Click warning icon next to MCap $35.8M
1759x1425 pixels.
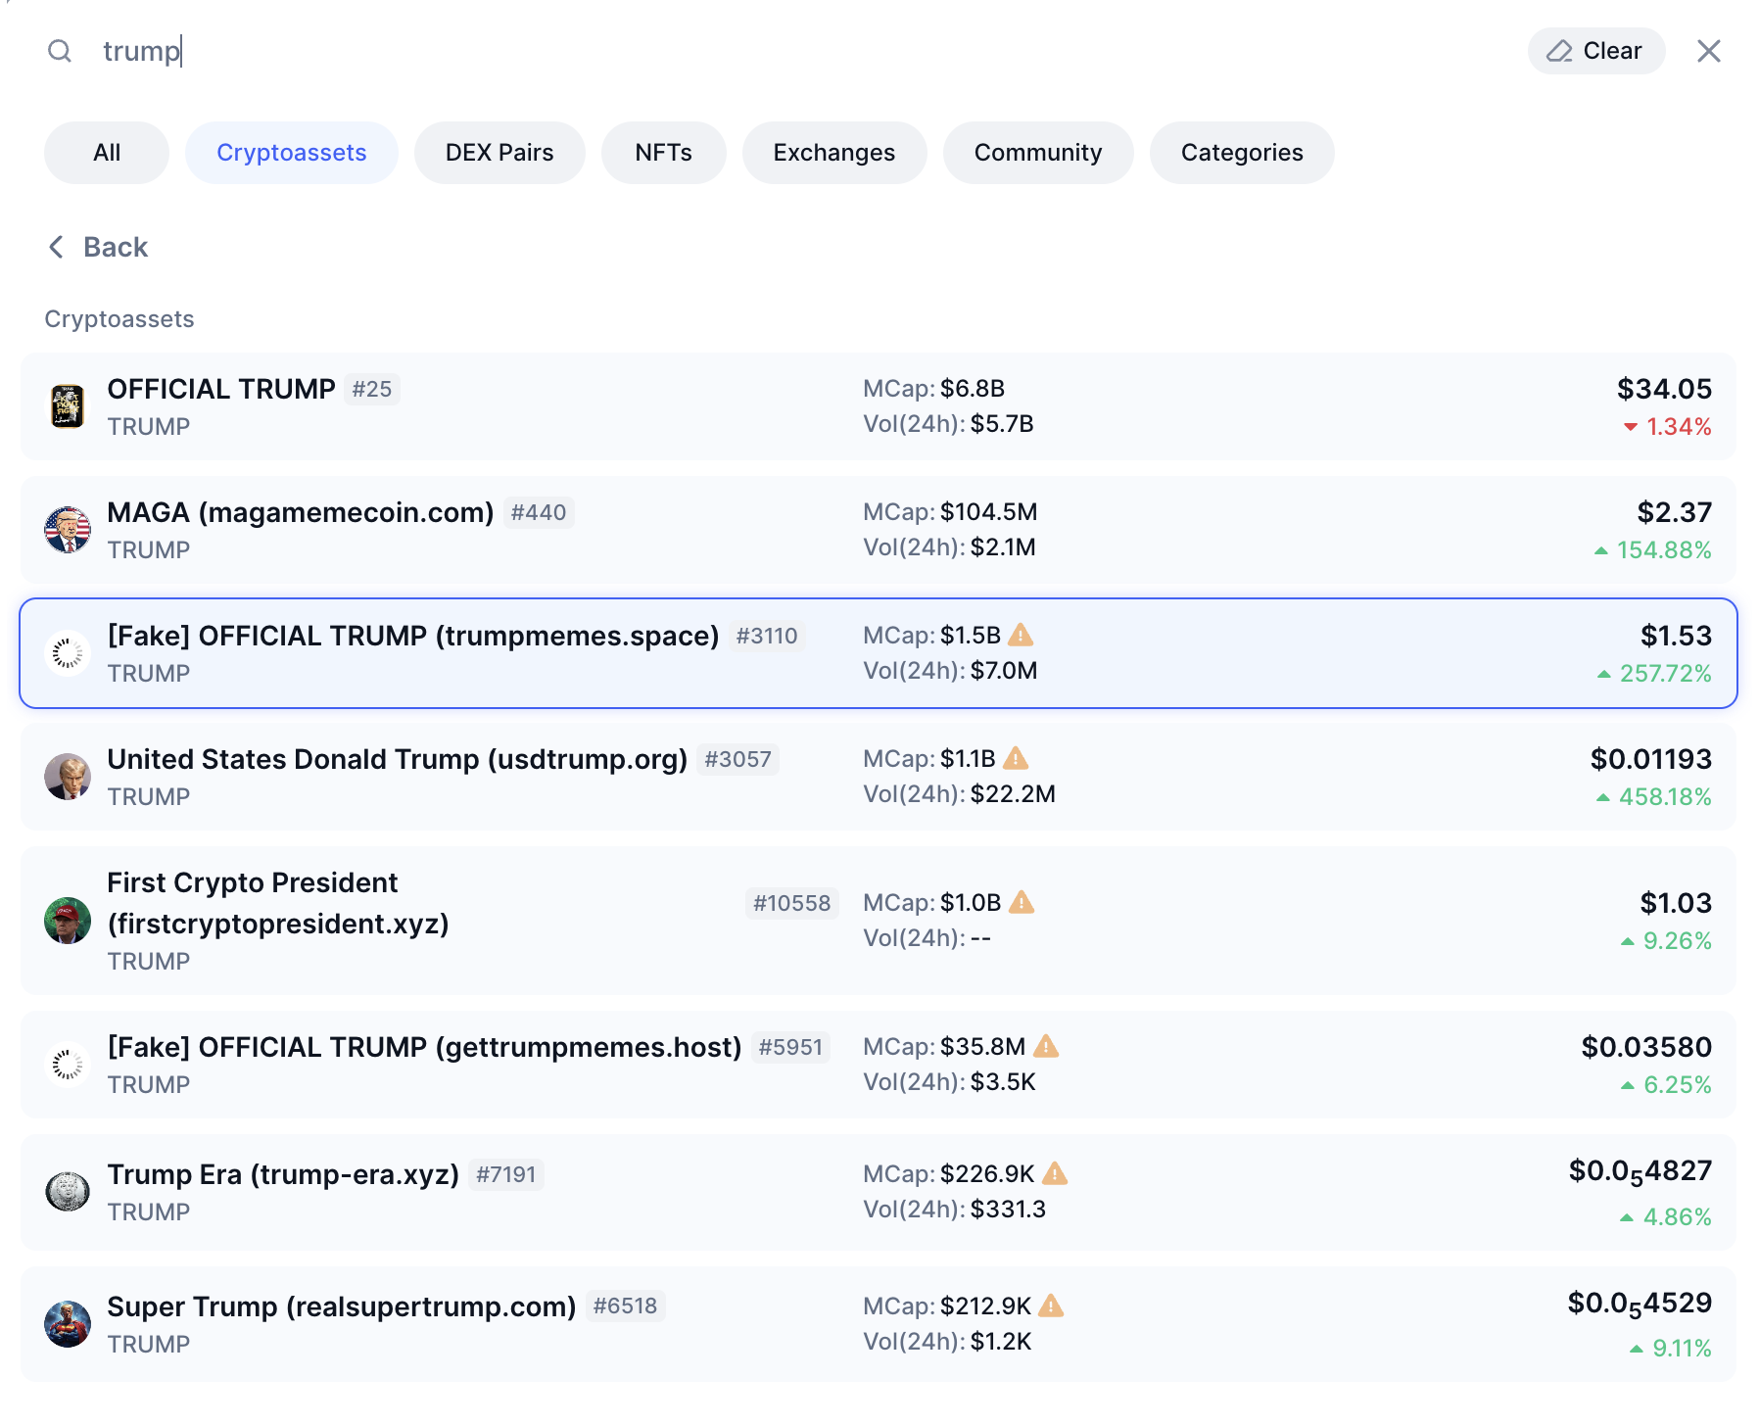[x=1046, y=1046]
